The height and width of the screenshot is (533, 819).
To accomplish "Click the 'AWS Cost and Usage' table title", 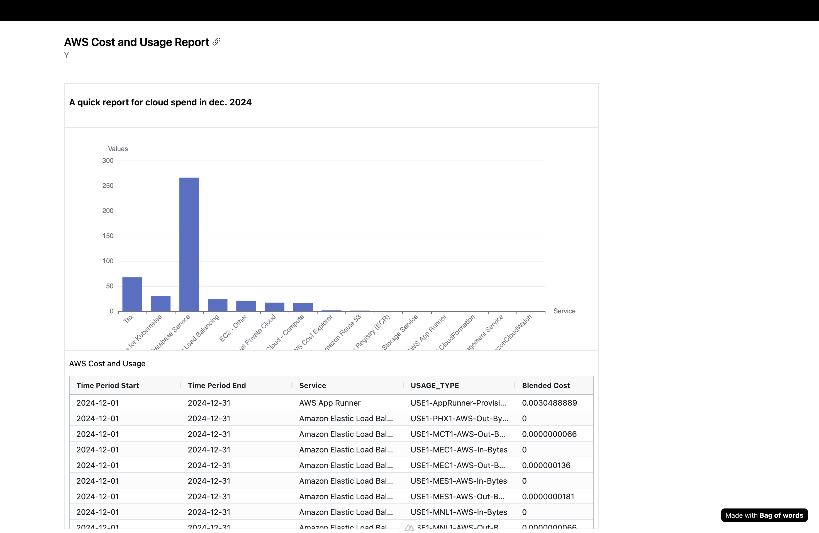I will 107,364.
